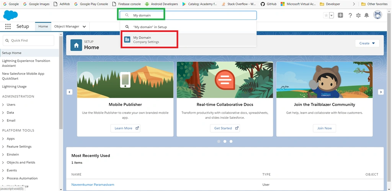
Task: Click the Setup Home house icon
Action: point(76,45)
